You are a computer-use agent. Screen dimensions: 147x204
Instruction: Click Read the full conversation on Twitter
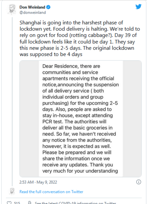(x=51, y=192)
